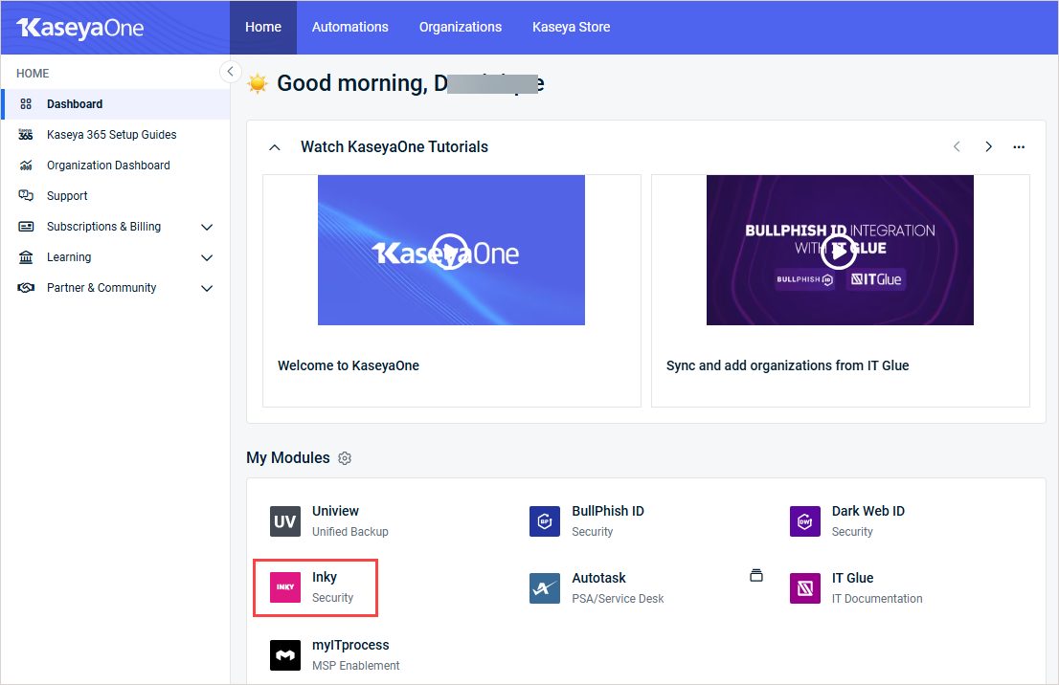Click the My Modules settings gear
This screenshot has height=685, width=1059.
pos(345,458)
